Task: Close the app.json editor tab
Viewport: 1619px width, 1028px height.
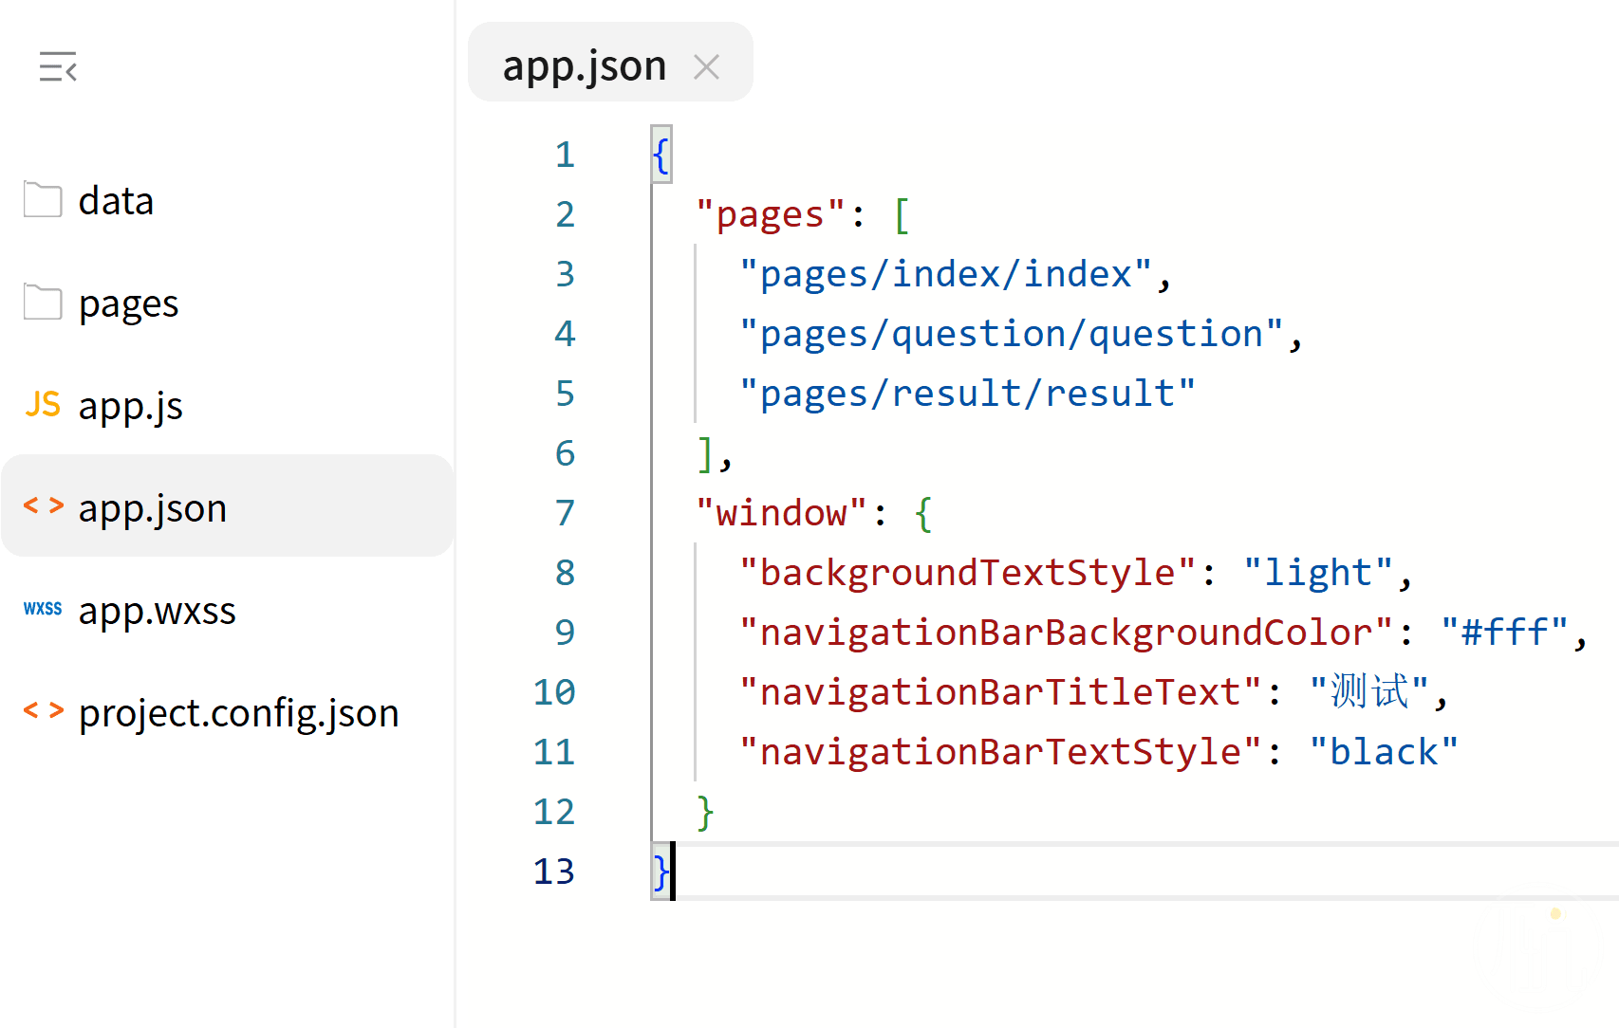Action: click(x=706, y=66)
